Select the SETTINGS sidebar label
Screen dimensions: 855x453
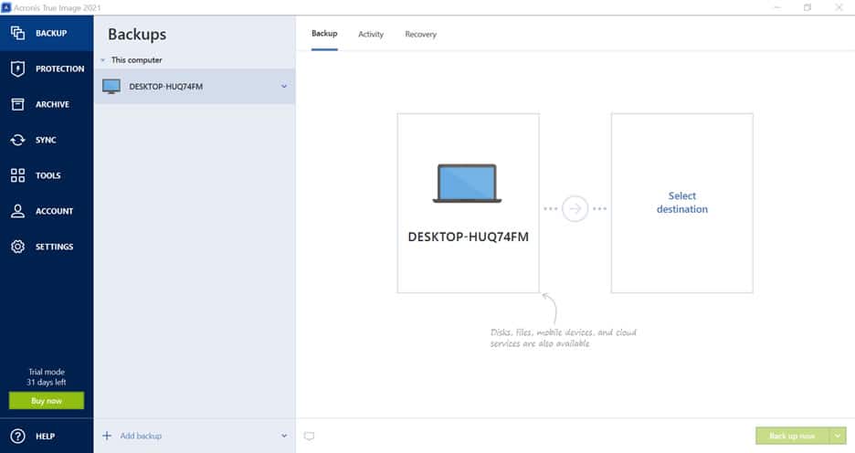click(54, 247)
